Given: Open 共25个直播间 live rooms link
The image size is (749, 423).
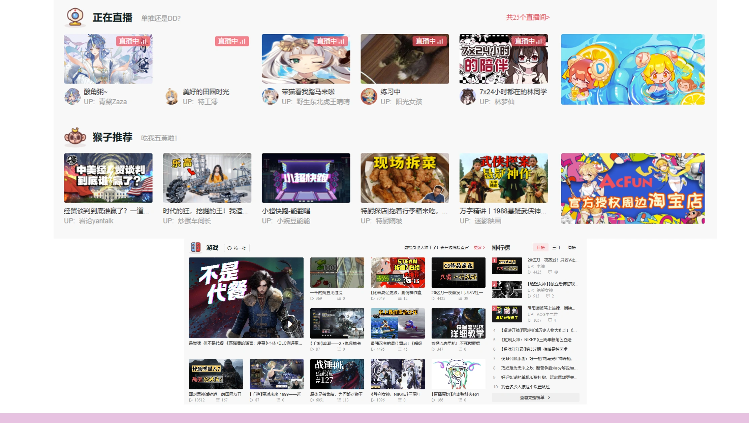Looking at the screenshot, I should (x=528, y=17).
